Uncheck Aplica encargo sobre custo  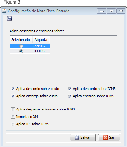[x=13, y=96]
